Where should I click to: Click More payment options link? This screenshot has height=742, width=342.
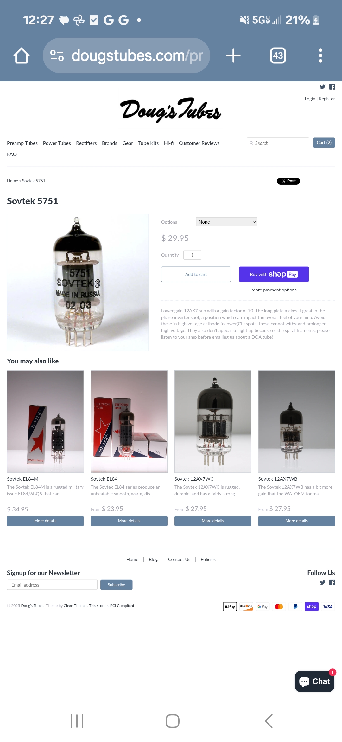tap(274, 290)
